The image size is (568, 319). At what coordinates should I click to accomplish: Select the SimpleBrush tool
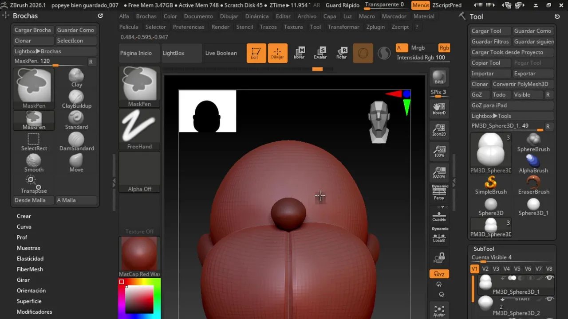point(491,185)
